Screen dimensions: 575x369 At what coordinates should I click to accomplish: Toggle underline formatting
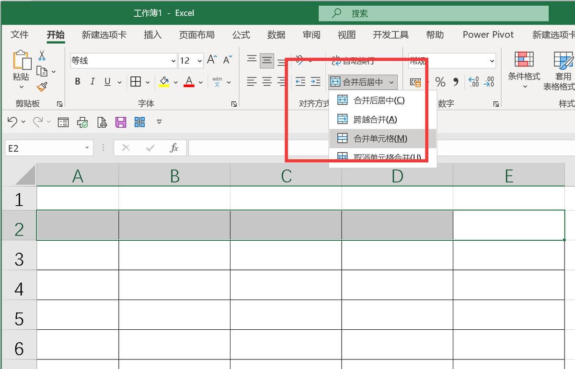pos(107,81)
